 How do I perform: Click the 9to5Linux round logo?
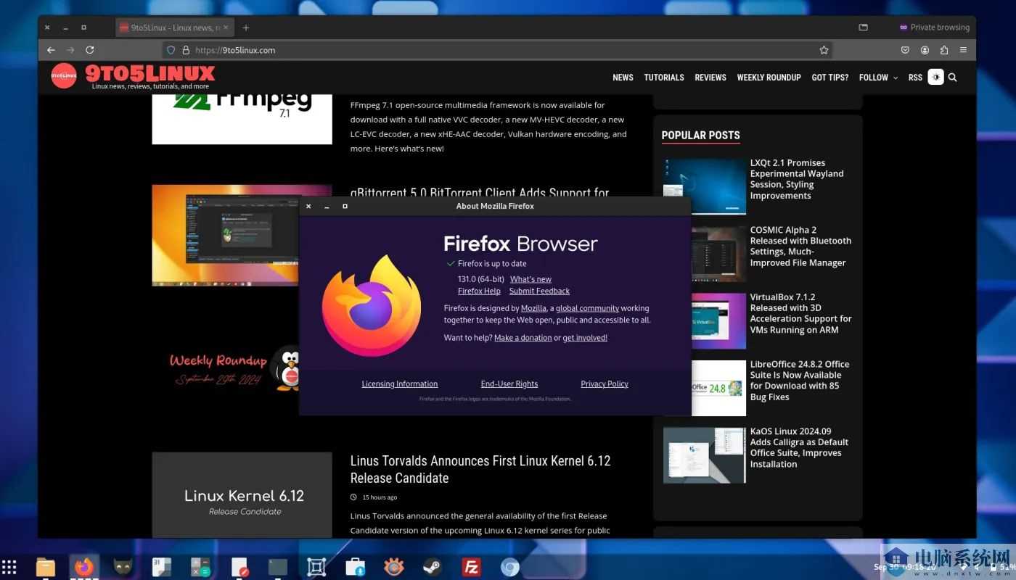click(64, 75)
